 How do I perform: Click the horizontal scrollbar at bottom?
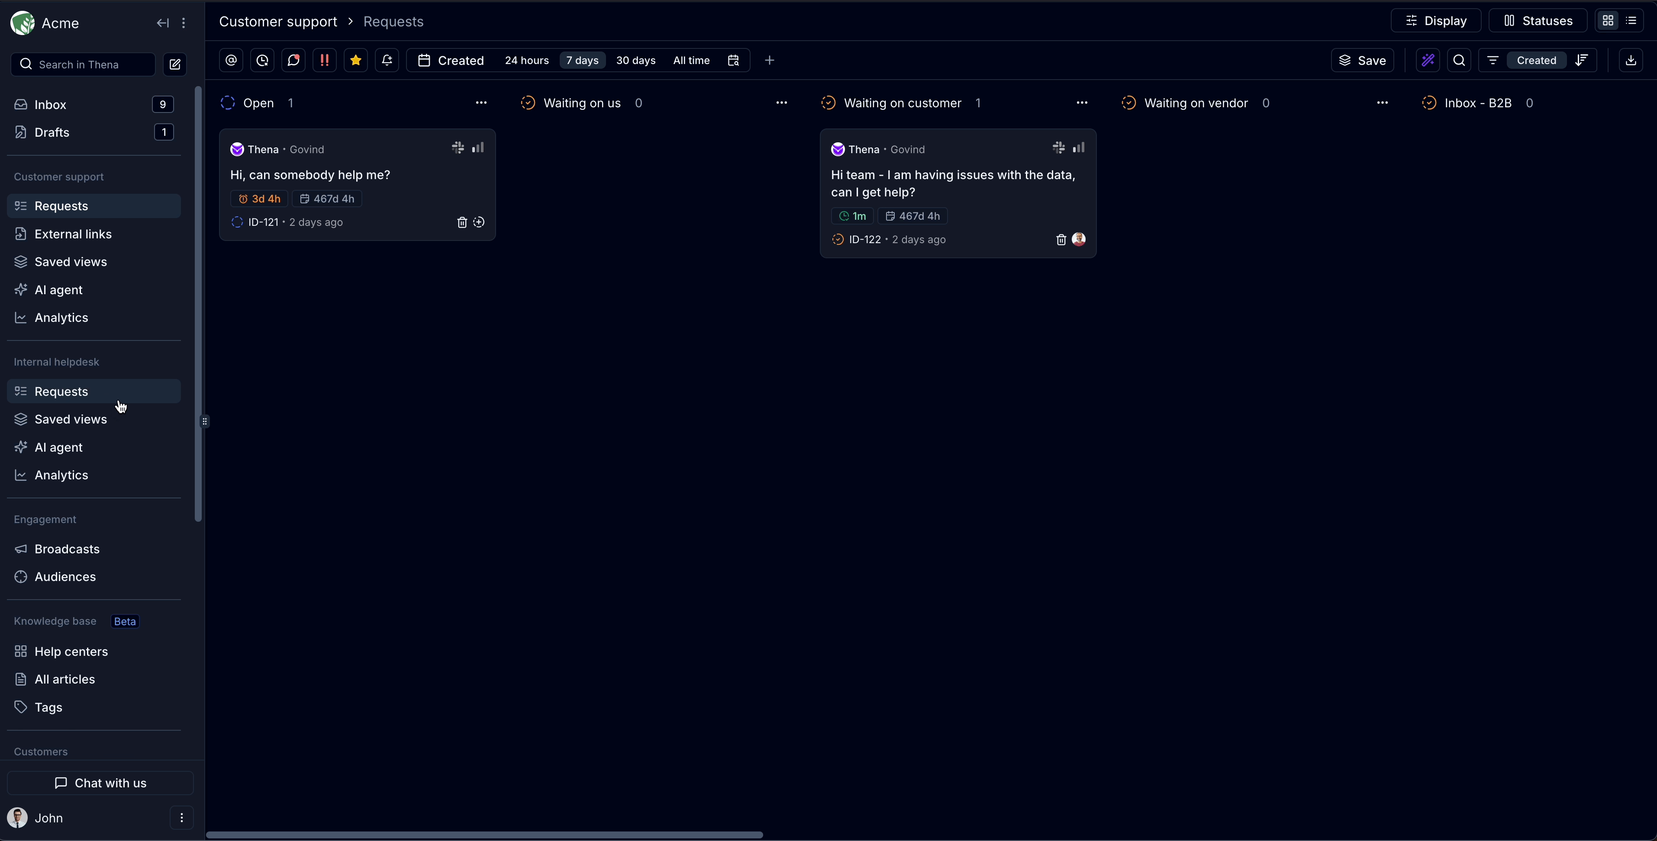click(x=484, y=835)
